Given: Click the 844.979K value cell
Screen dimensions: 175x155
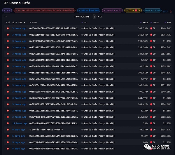Looking at the screenshot, I should click(x=143, y=98).
